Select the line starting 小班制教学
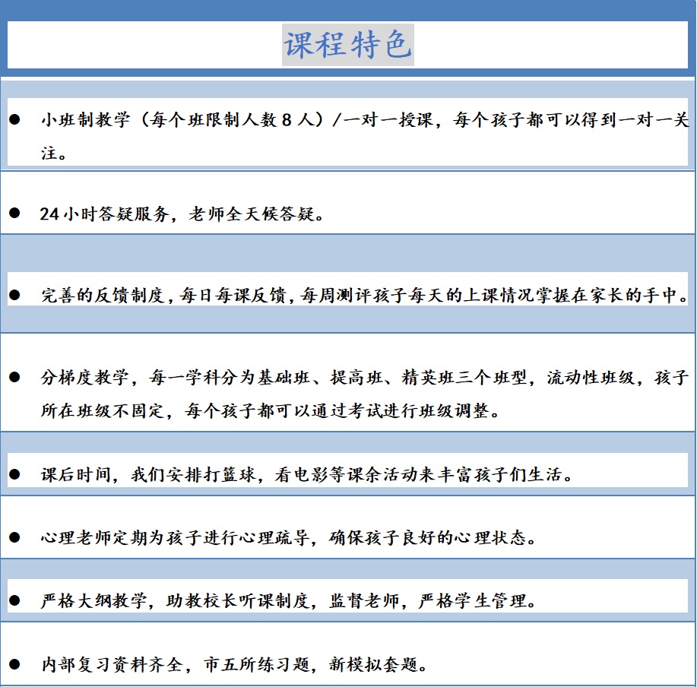The height and width of the screenshot is (687, 697). pyautogui.click(x=365, y=120)
